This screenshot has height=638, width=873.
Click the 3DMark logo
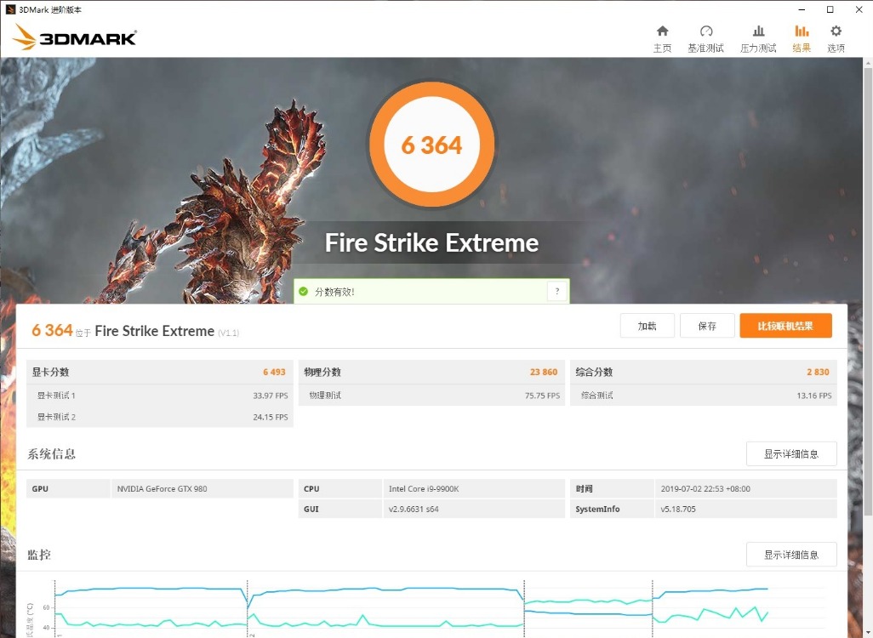pyautogui.click(x=74, y=37)
